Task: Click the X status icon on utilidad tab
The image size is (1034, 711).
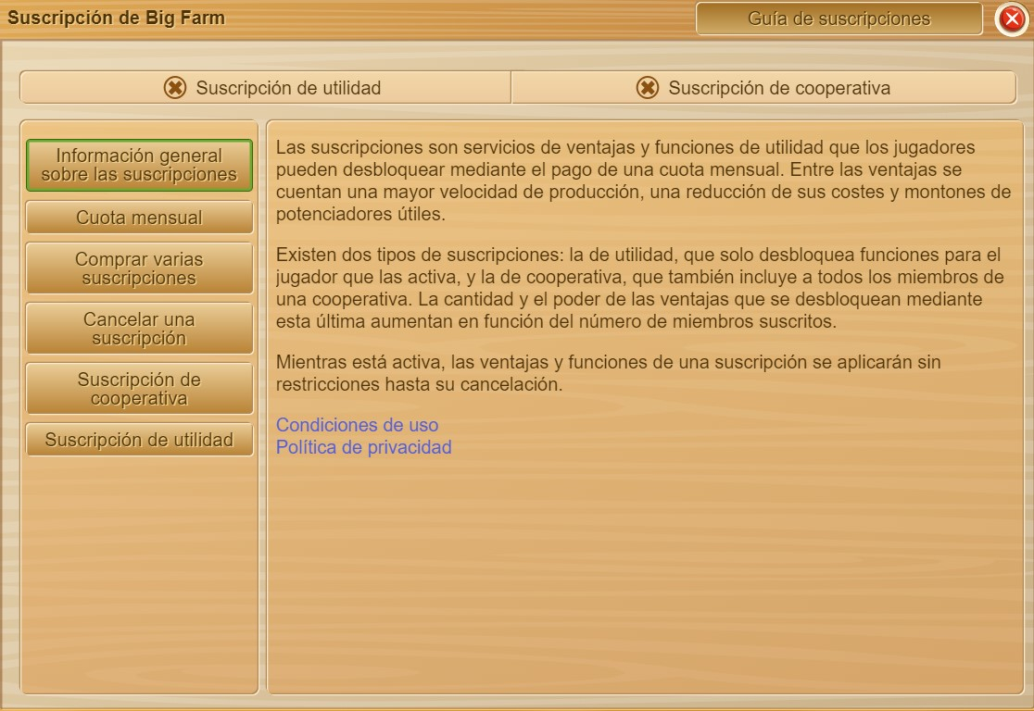Action: pos(175,88)
